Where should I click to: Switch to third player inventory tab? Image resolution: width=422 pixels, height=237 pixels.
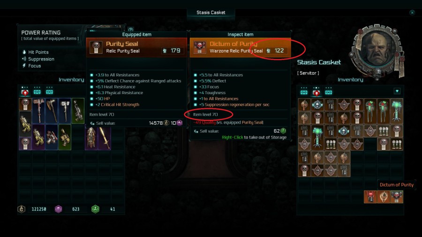[x=49, y=90]
